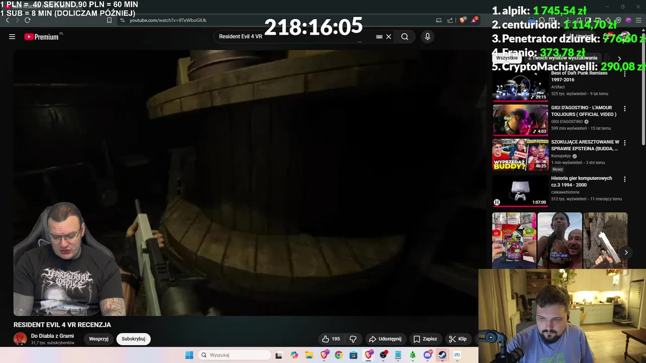Open File Explorer from the taskbar
This screenshot has height=363, width=646.
(x=309, y=355)
